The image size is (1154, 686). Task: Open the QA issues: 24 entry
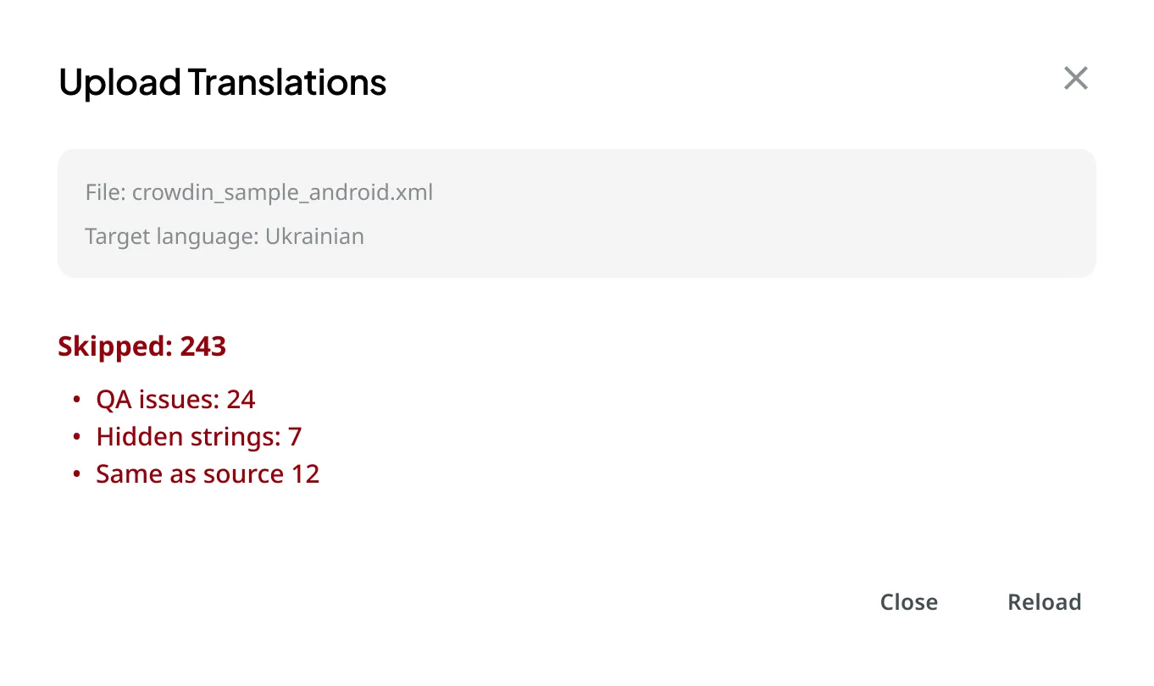175,399
